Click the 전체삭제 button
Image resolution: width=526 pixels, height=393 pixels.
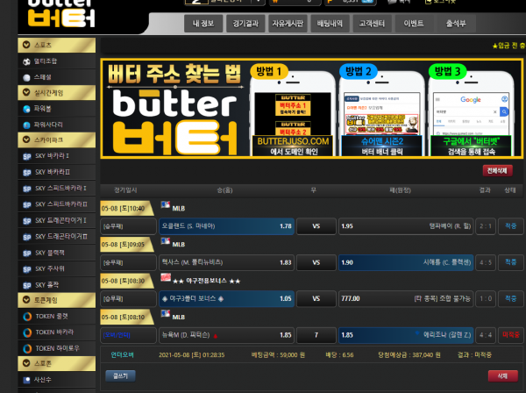(x=497, y=170)
